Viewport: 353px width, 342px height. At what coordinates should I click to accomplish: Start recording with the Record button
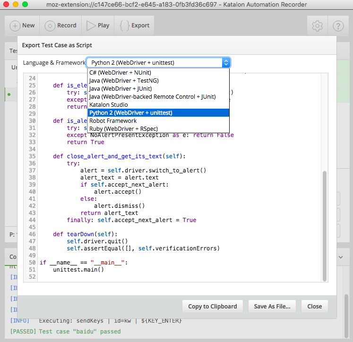click(x=60, y=26)
